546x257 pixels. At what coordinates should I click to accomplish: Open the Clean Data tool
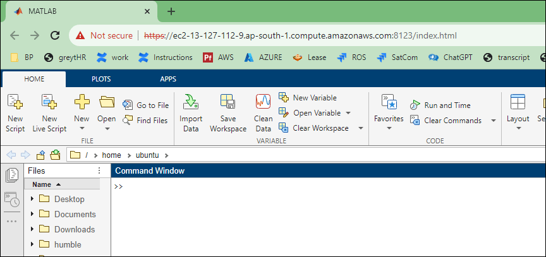[x=264, y=114]
